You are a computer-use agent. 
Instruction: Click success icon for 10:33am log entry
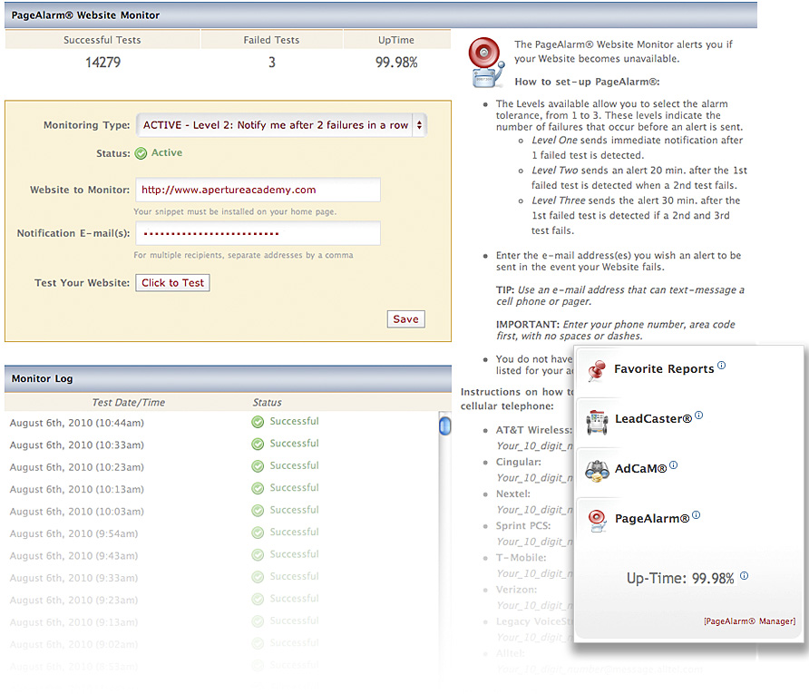click(258, 445)
